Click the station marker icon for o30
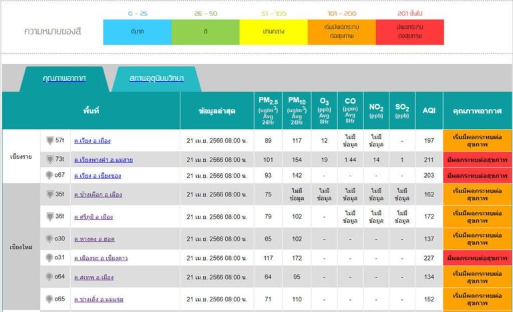The width and height of the screenshot is (513, 312). tap(49, 239)
